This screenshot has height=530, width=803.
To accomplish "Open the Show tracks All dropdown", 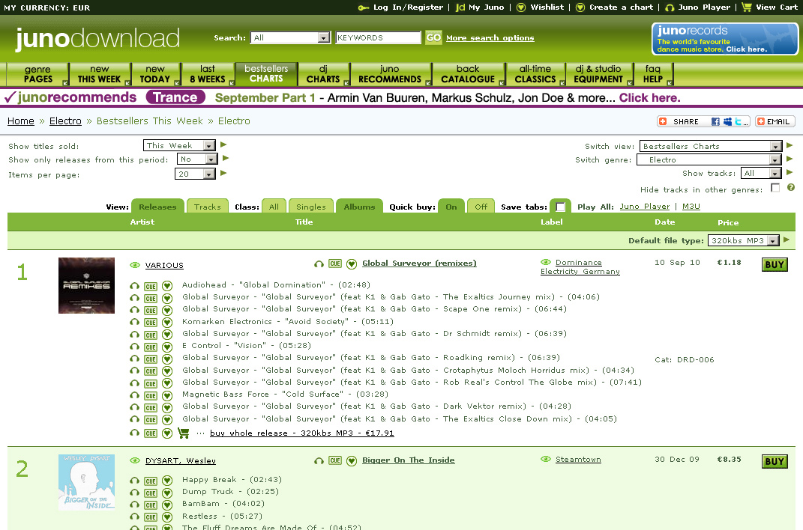I will click(x=761, y=173).
